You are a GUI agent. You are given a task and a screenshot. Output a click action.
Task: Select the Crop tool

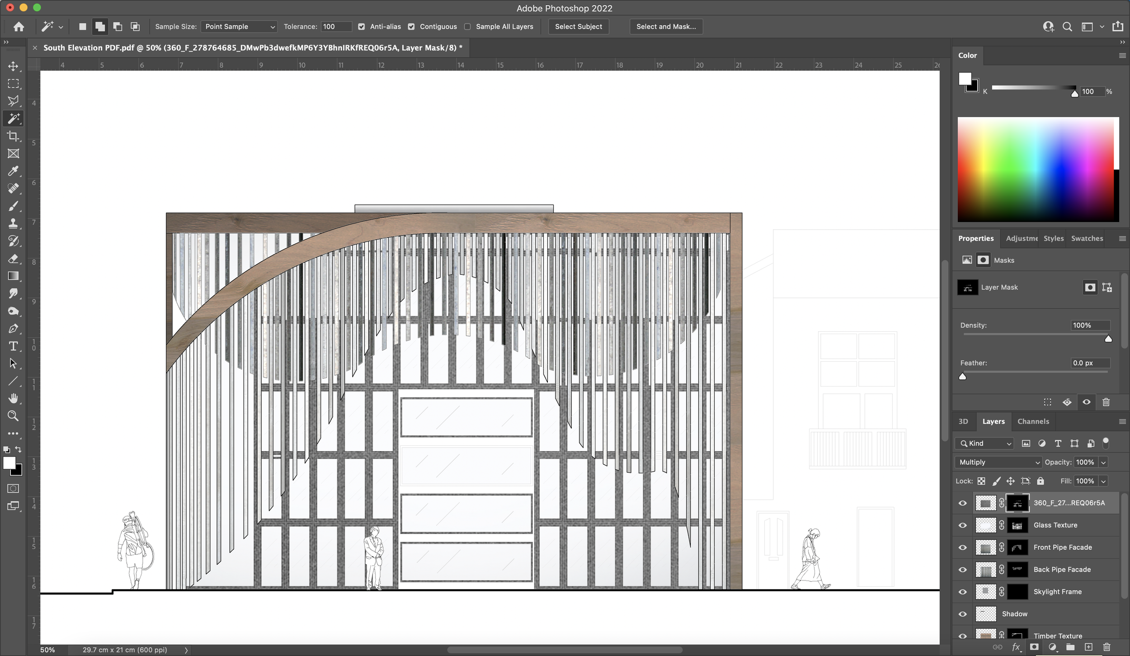13,136
